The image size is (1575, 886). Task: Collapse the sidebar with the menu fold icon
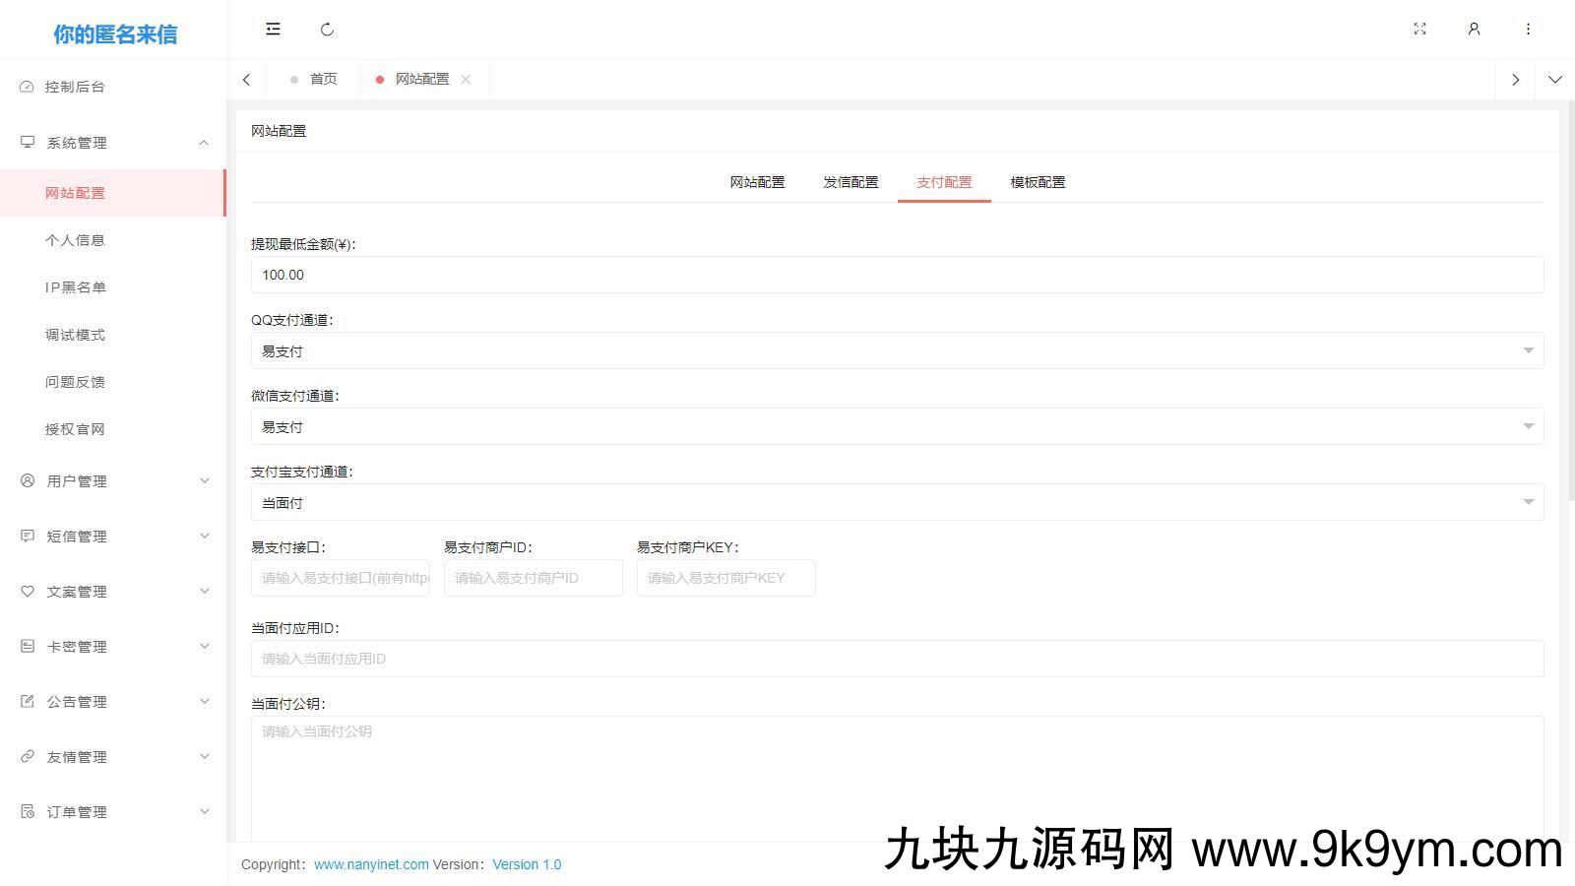(273, 30)
